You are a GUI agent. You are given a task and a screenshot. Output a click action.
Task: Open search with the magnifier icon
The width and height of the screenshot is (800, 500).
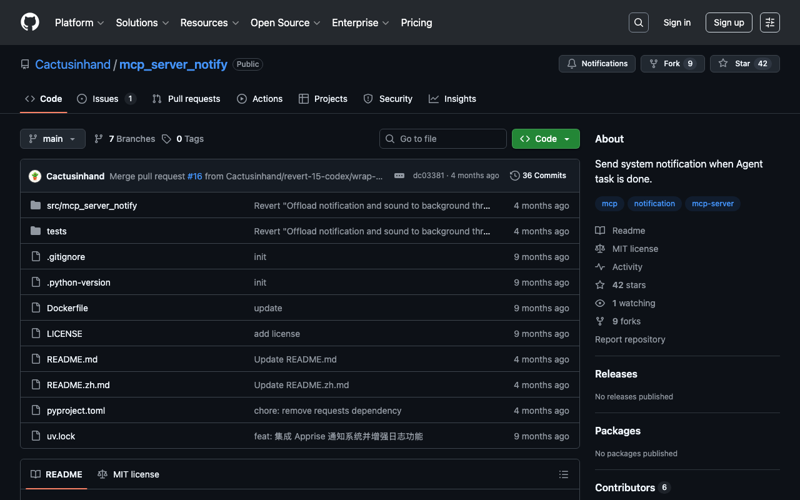(638, 22)
